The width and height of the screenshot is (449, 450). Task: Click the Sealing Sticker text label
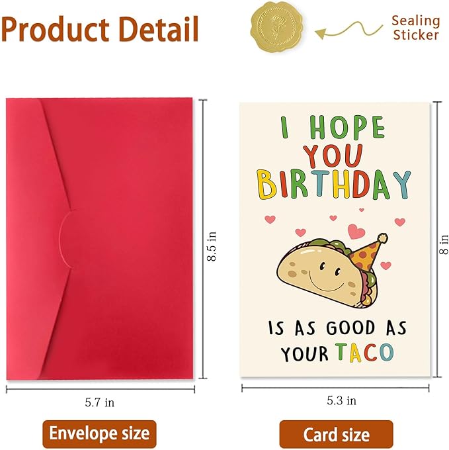[x=415, y=28]
